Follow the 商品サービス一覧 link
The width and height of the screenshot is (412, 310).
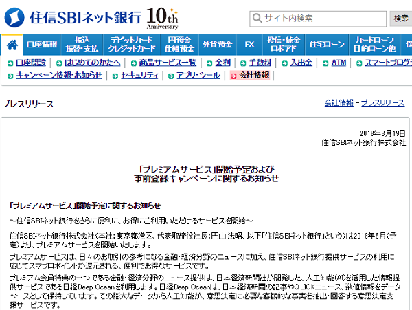[x=168, y=63]
